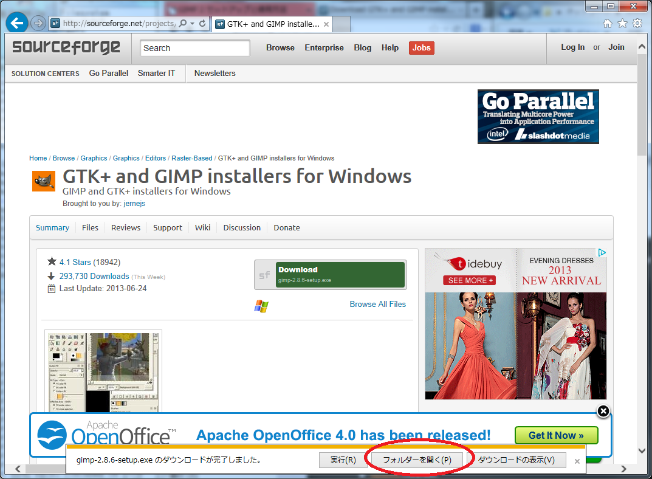This screenshot has width=652, height=479.
Task: Click the 293,730 Downloads link
Action: click(94, 277)
